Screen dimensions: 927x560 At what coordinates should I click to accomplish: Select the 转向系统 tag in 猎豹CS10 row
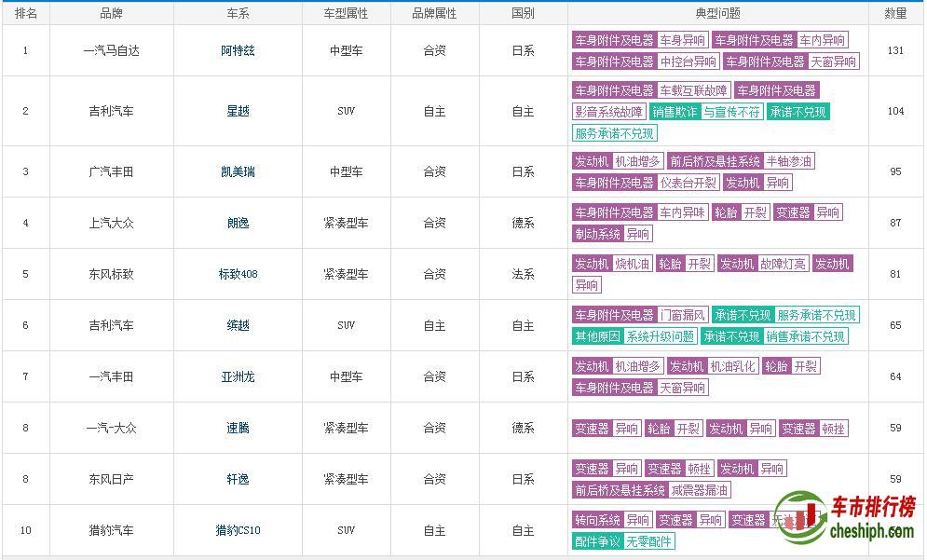pos(598,520)
